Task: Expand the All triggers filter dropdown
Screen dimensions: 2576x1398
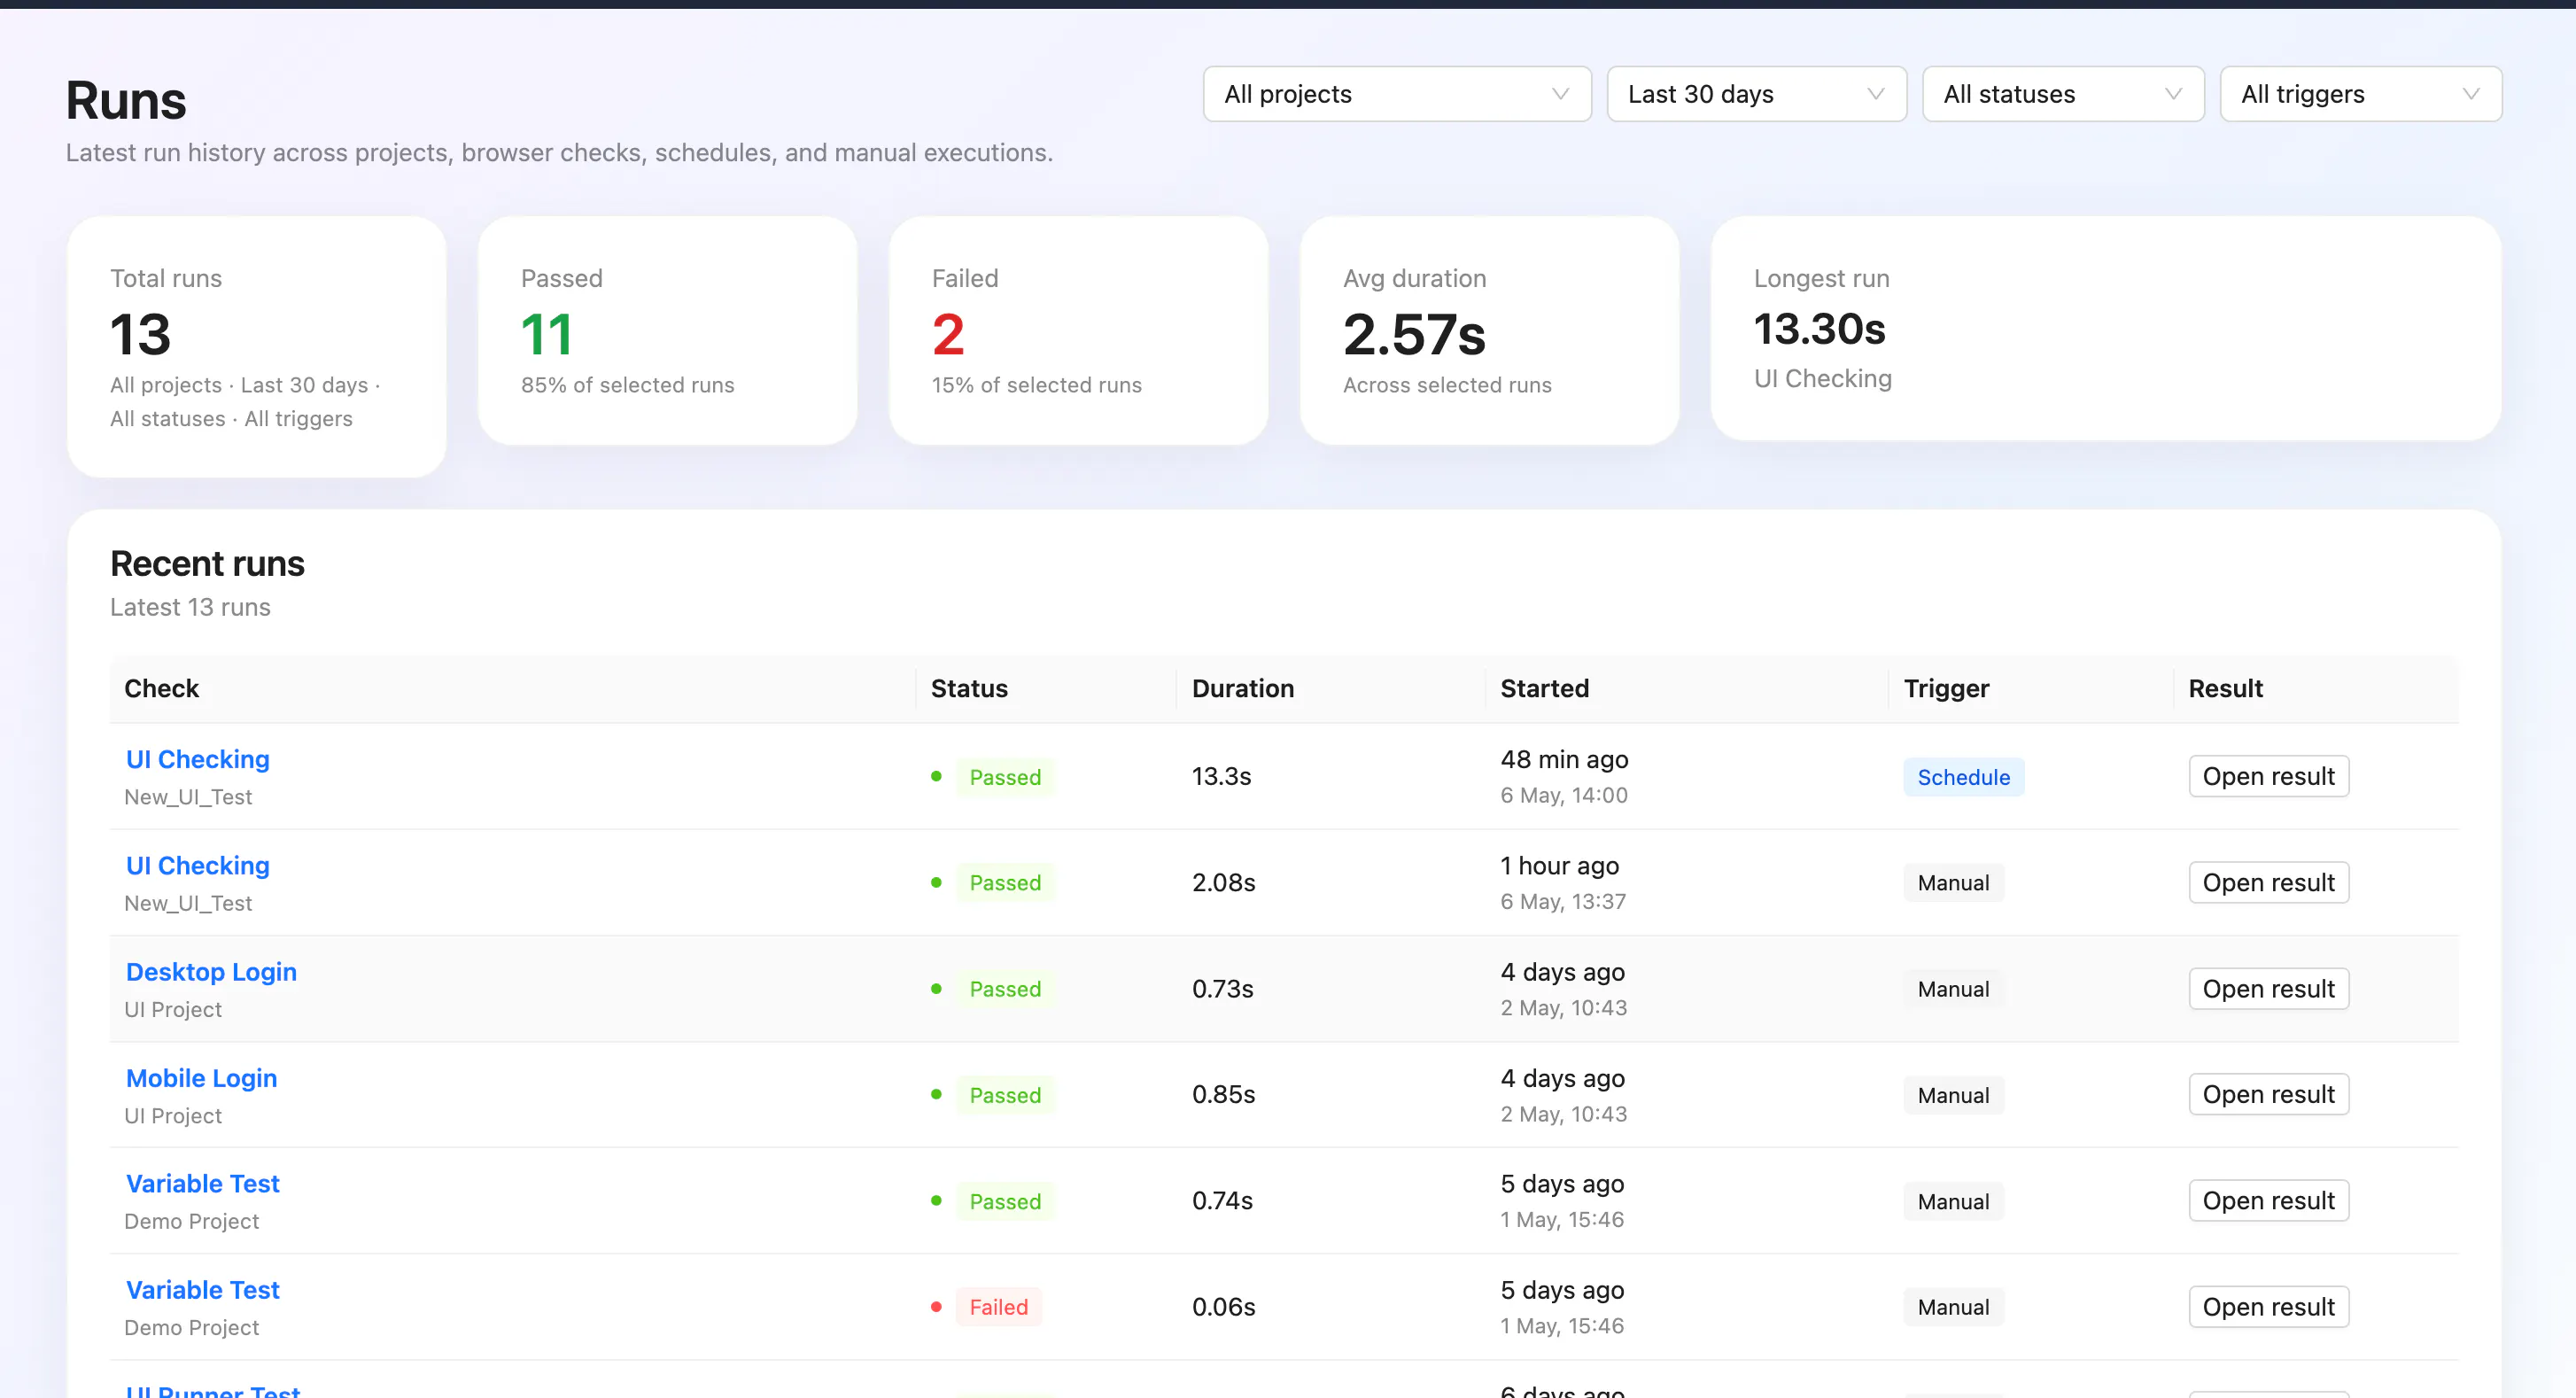Action: click(x=2361, y=94)
